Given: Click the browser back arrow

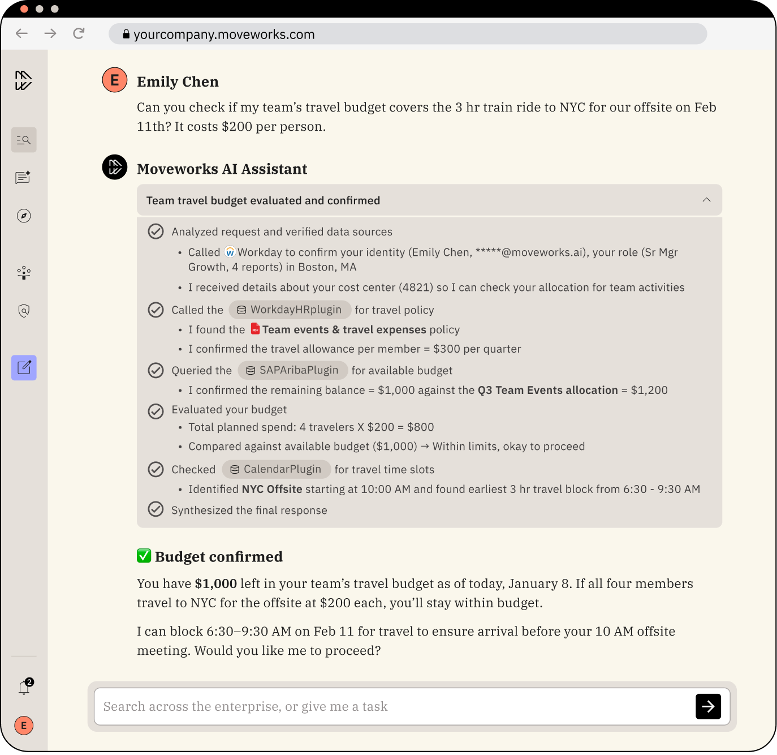Looking at the screenshot, I should [21, 33].
